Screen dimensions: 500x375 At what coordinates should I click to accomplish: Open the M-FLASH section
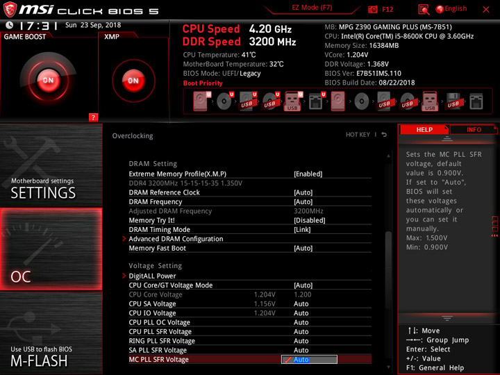[51, 333]
